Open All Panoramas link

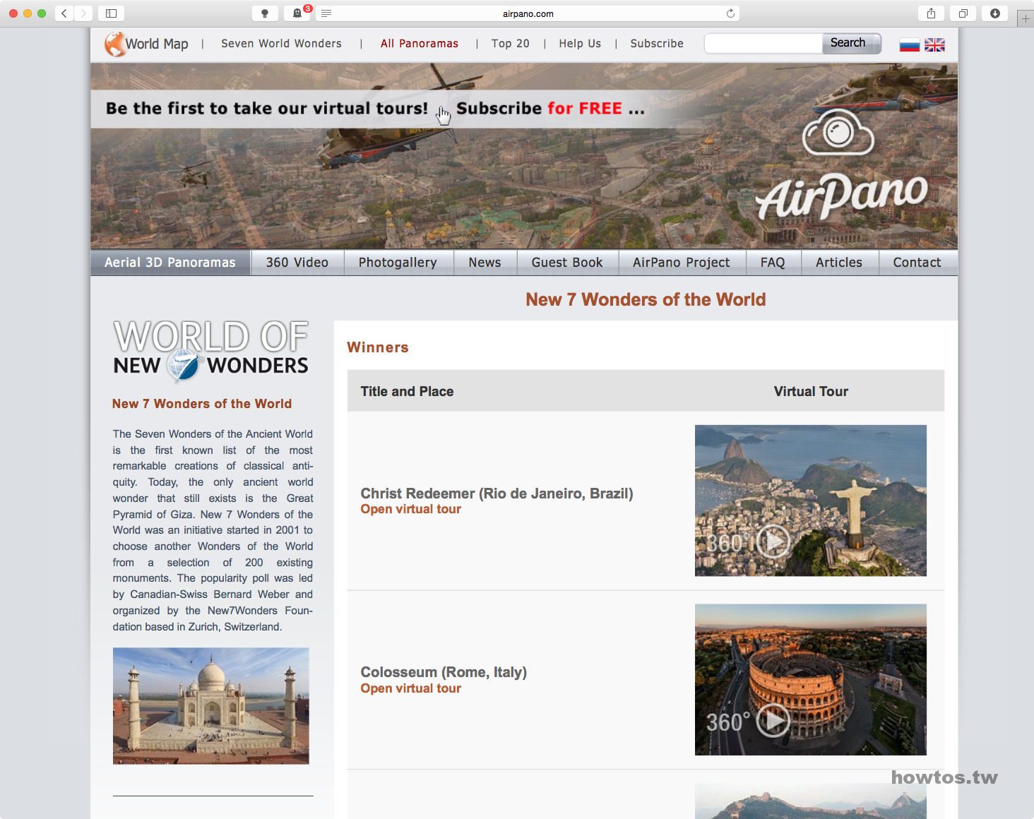coord(420,44)
